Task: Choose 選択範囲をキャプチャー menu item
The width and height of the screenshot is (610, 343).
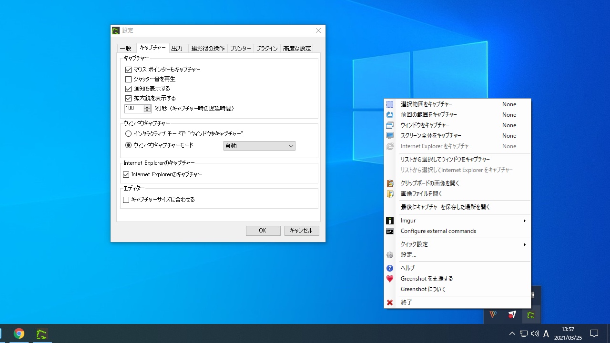Action: pyautogui.click(x=457, y=104)
